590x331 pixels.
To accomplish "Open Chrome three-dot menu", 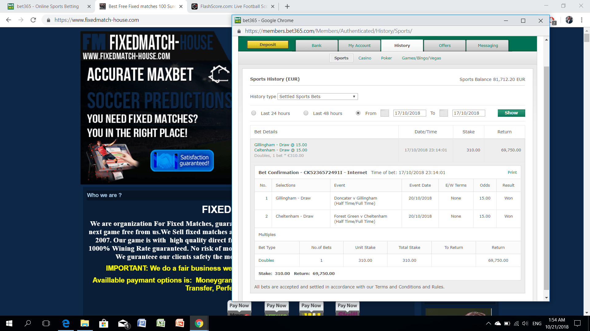I will [x=582, y=20].
